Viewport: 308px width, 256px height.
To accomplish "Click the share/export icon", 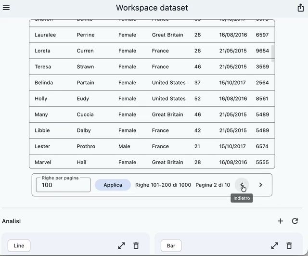I will [300, 8].
